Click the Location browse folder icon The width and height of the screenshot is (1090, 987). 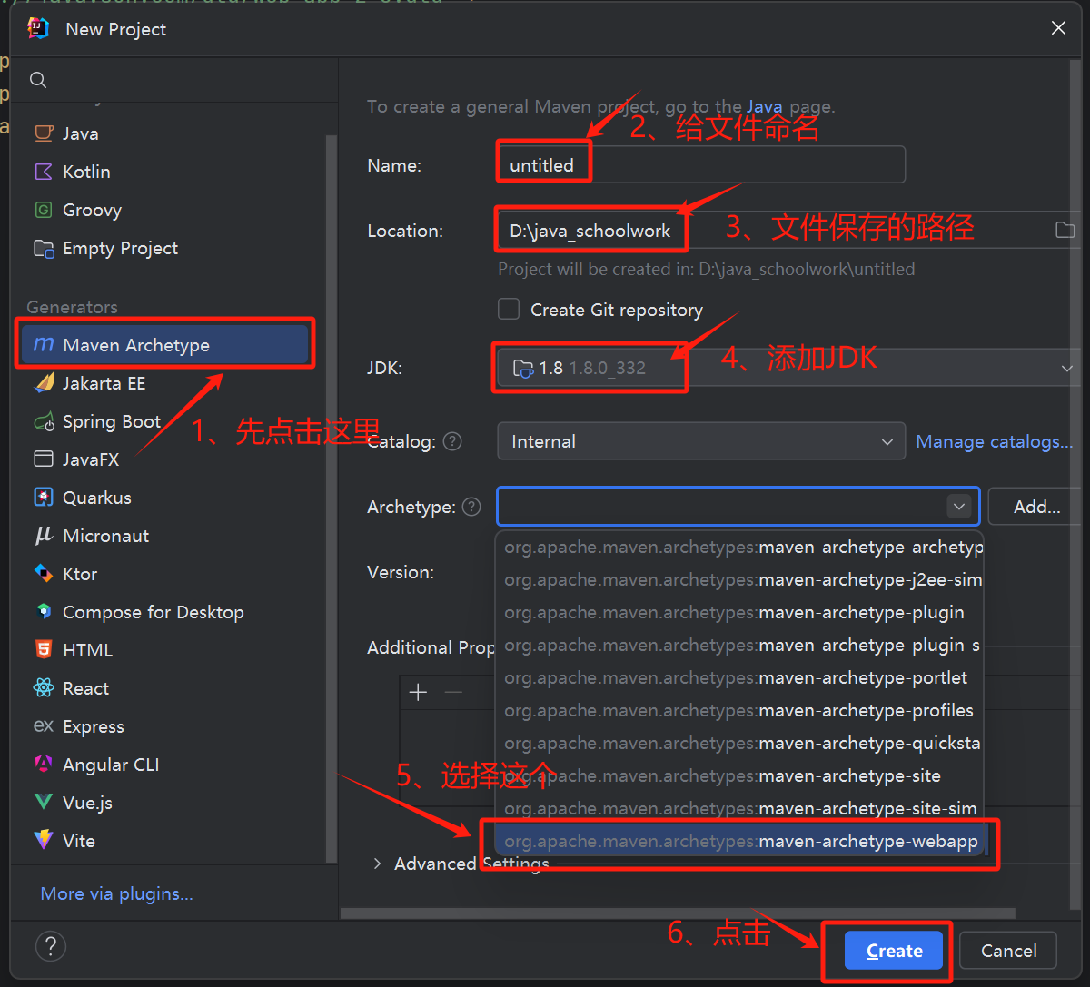coord(1065,231)
